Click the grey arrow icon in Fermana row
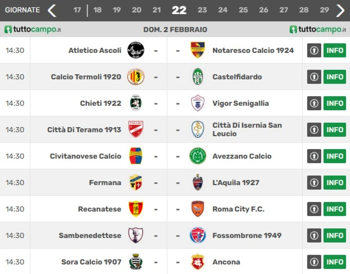Image resolution: width=350 pixels, height=274 pixels. pyautogui.click(x=314, y=182)
